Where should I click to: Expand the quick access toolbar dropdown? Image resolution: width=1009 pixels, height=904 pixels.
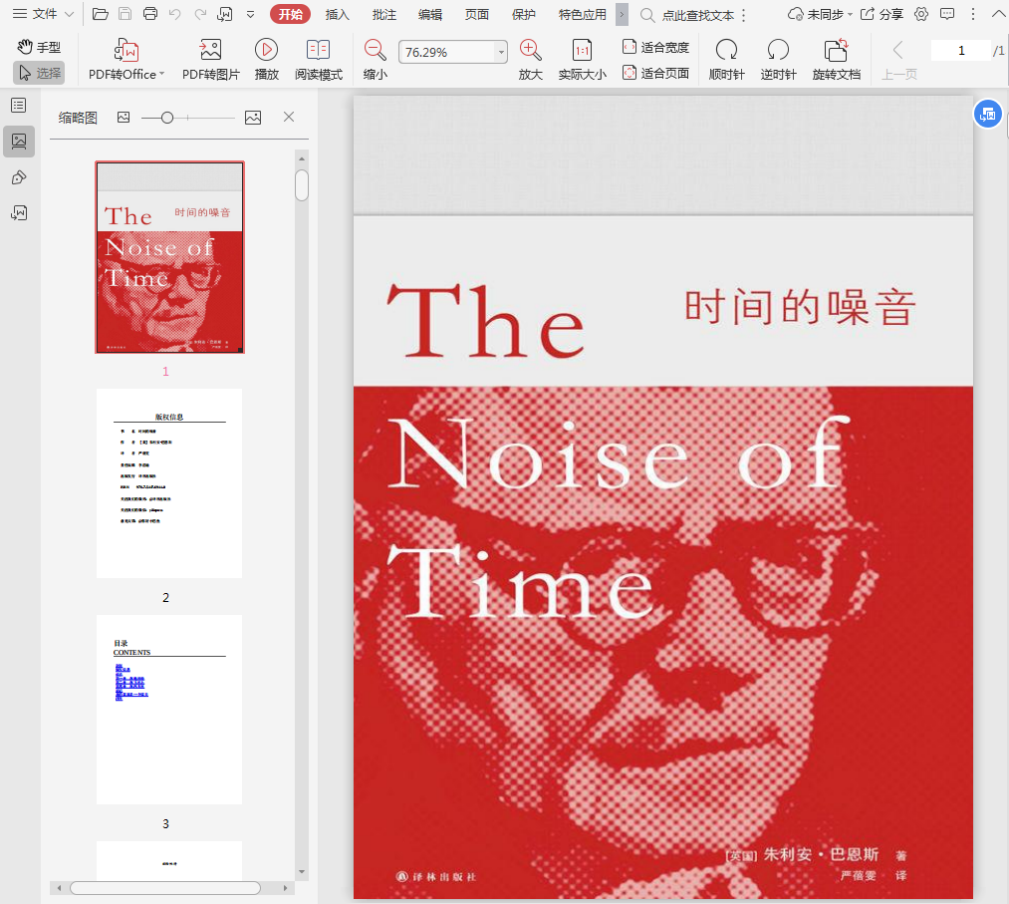pyautogui.click(x=250, y=14)
